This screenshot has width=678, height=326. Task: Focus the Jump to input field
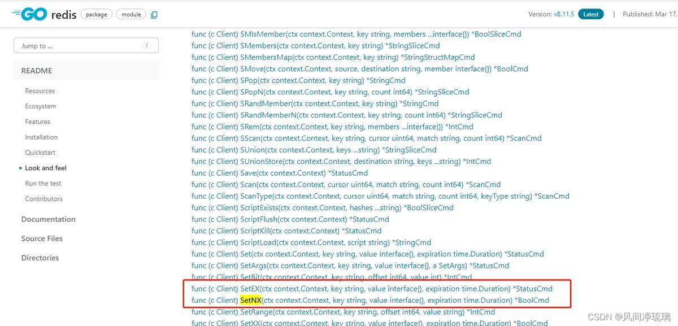pos(86,46)
